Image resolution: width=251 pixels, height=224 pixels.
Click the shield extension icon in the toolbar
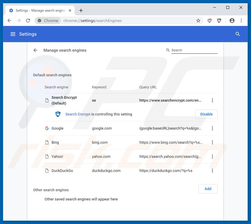coord(219,21)
